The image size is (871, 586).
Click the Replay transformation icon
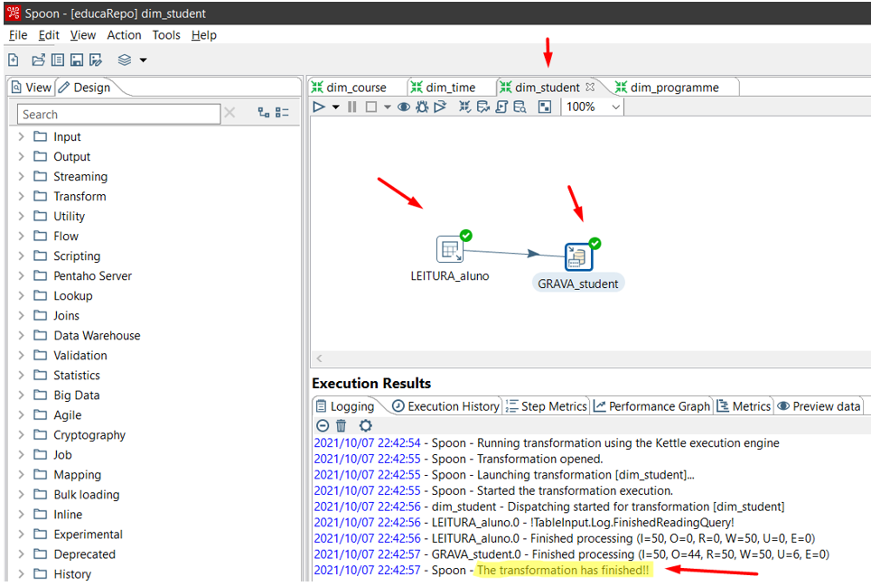point(440,107)
